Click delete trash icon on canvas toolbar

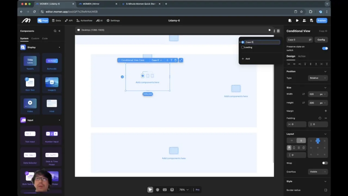pos(175,60)
